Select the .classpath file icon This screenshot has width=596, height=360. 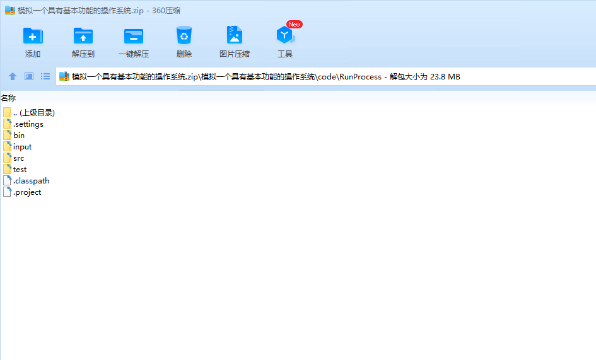7,180
